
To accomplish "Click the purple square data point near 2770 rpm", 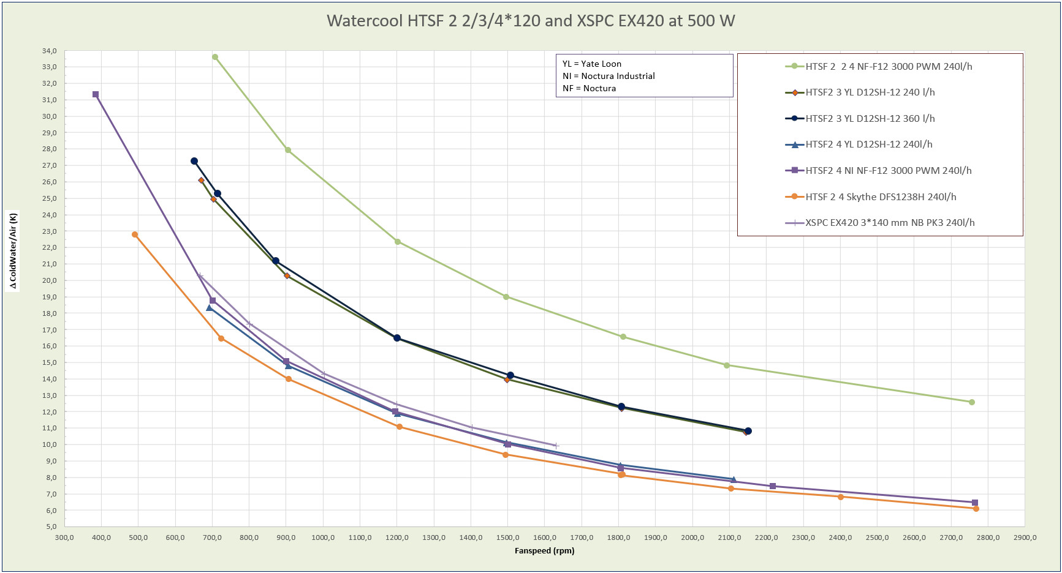I will (x=975, y=503).
